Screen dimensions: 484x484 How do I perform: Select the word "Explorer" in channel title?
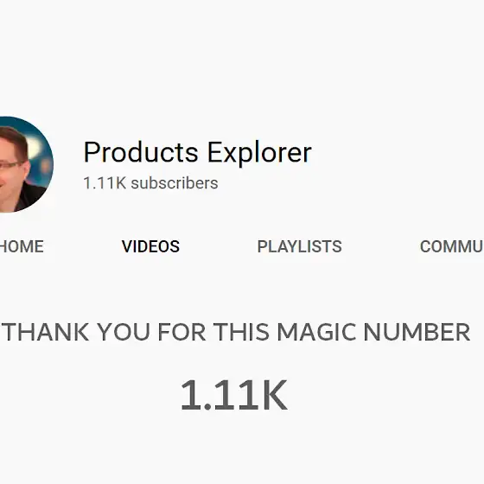(259, 153)
